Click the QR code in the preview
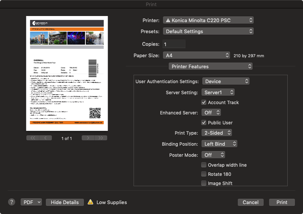 pos(95,113)
